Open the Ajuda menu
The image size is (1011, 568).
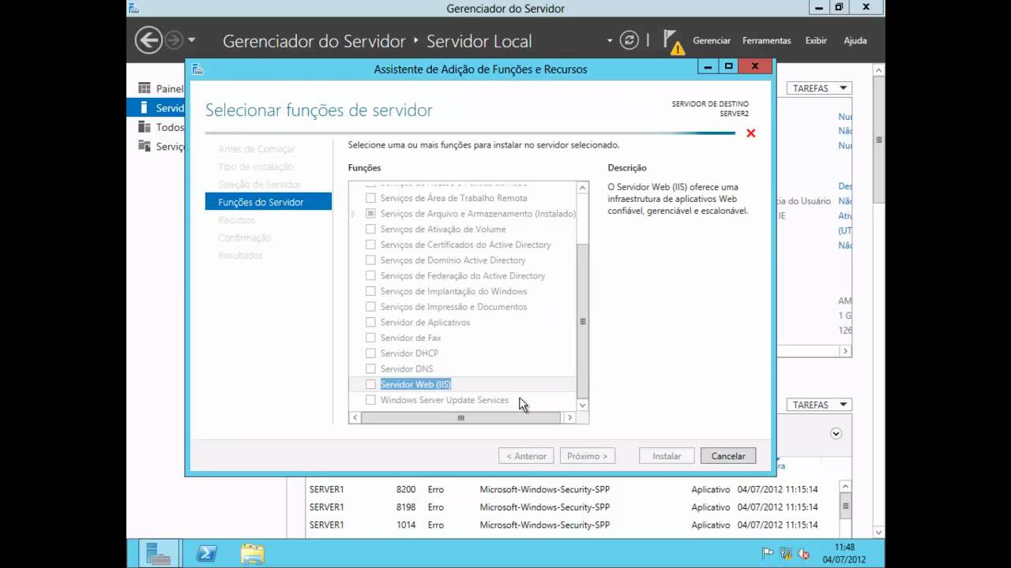pos(855,40)
